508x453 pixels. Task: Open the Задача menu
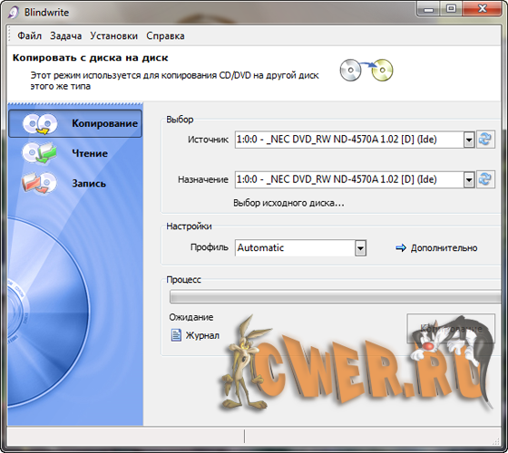point(65,36)
